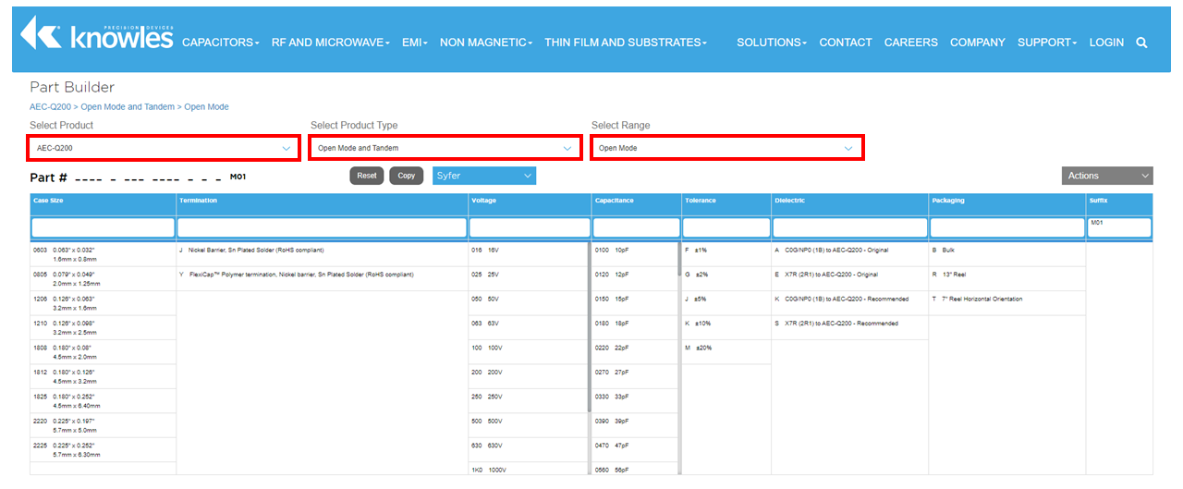The image size is (1183, 489).
Task: Open the RF AND MICROWAVE menu
Action: (331, 43)
